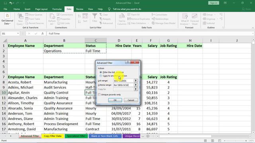The image size is (255, 143).
Task: Click cell containing 'Acosta, Robert'
Action: [x=25, y=82]
